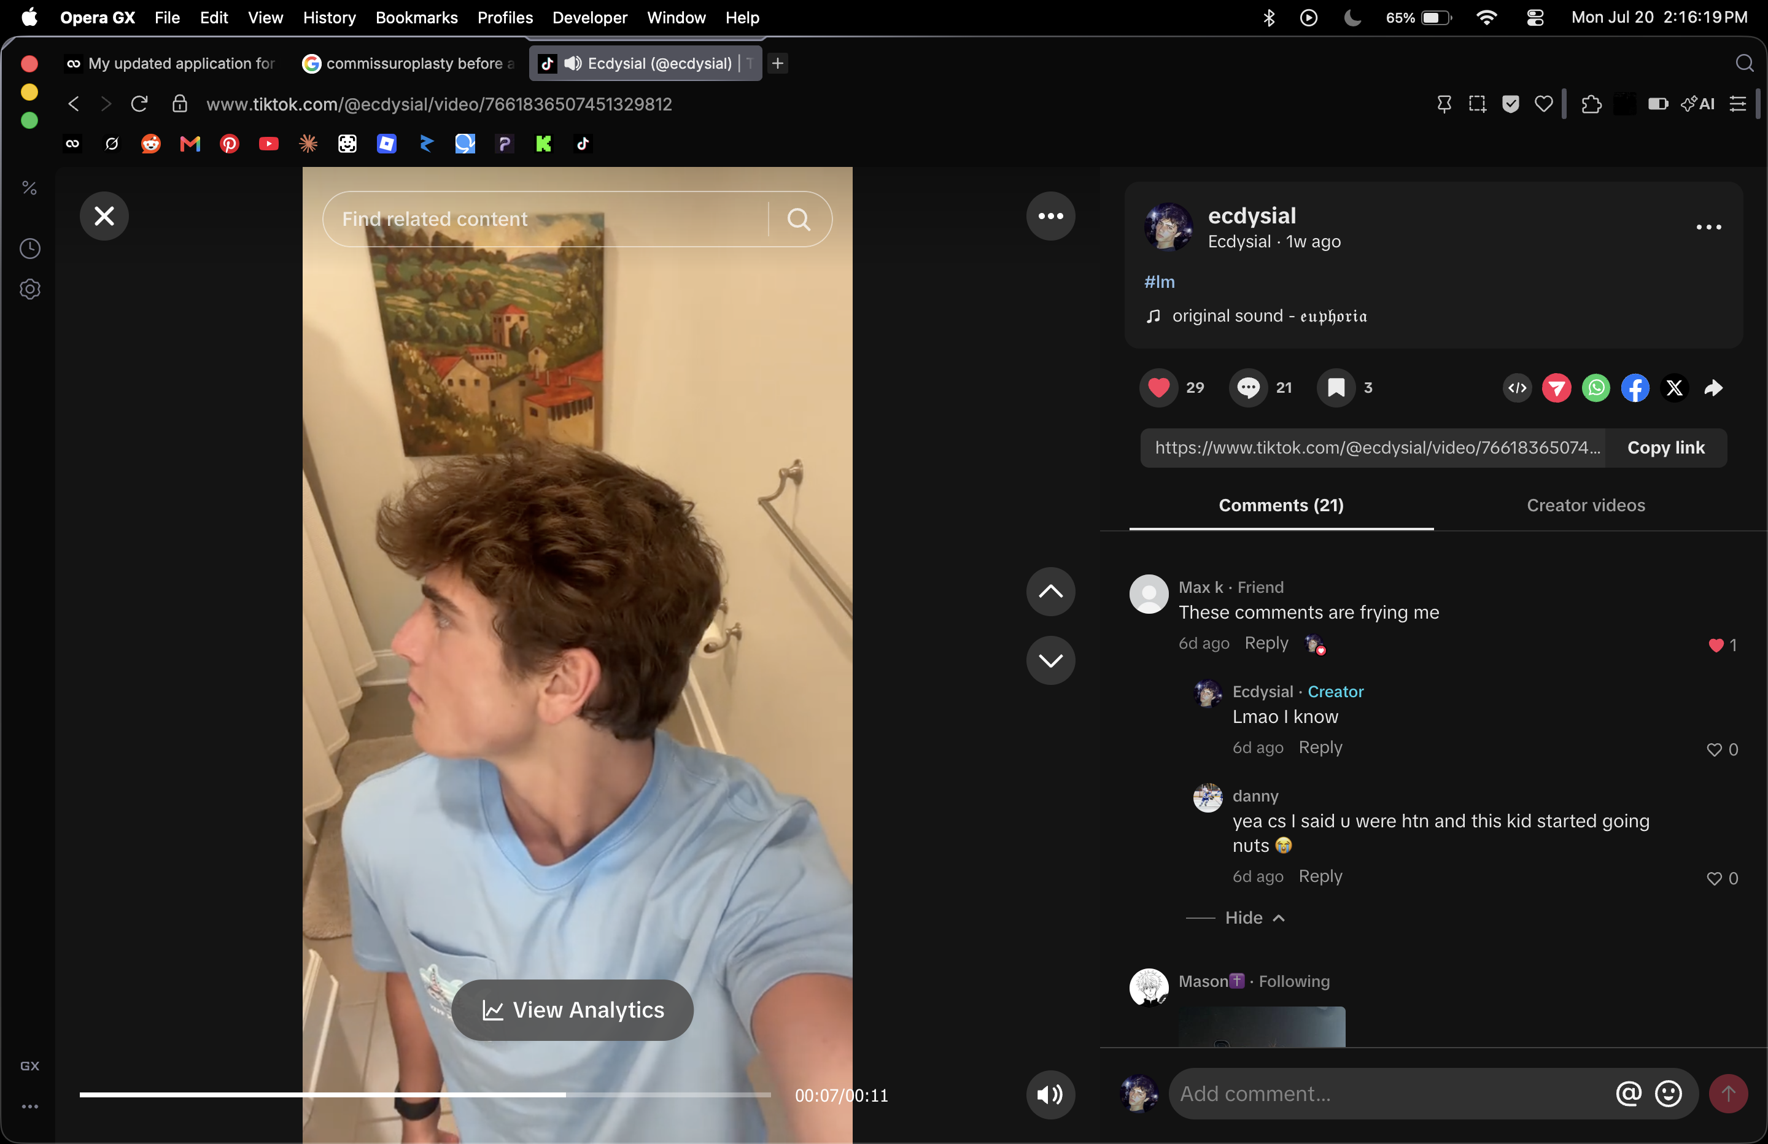Image resolution: width=1768 pixels, height=1144 pixels.
Task: Share the video to Facebook
Action: pos(1635,388)
